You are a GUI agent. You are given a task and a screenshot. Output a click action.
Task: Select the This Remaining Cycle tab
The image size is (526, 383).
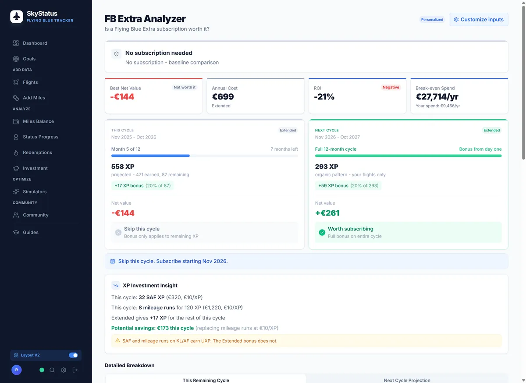coord(206,380)
